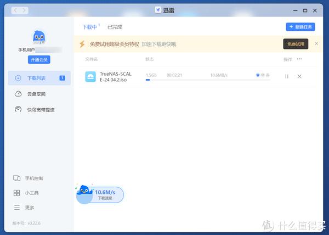Click the lightning bolt icon in the banner

point(82,44)
